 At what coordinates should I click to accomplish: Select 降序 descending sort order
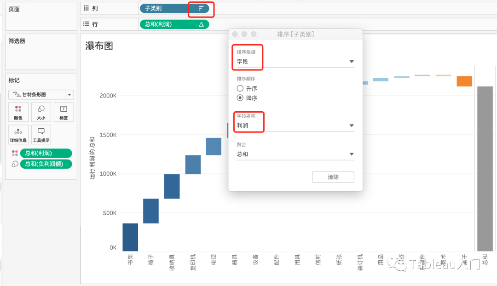240,98
